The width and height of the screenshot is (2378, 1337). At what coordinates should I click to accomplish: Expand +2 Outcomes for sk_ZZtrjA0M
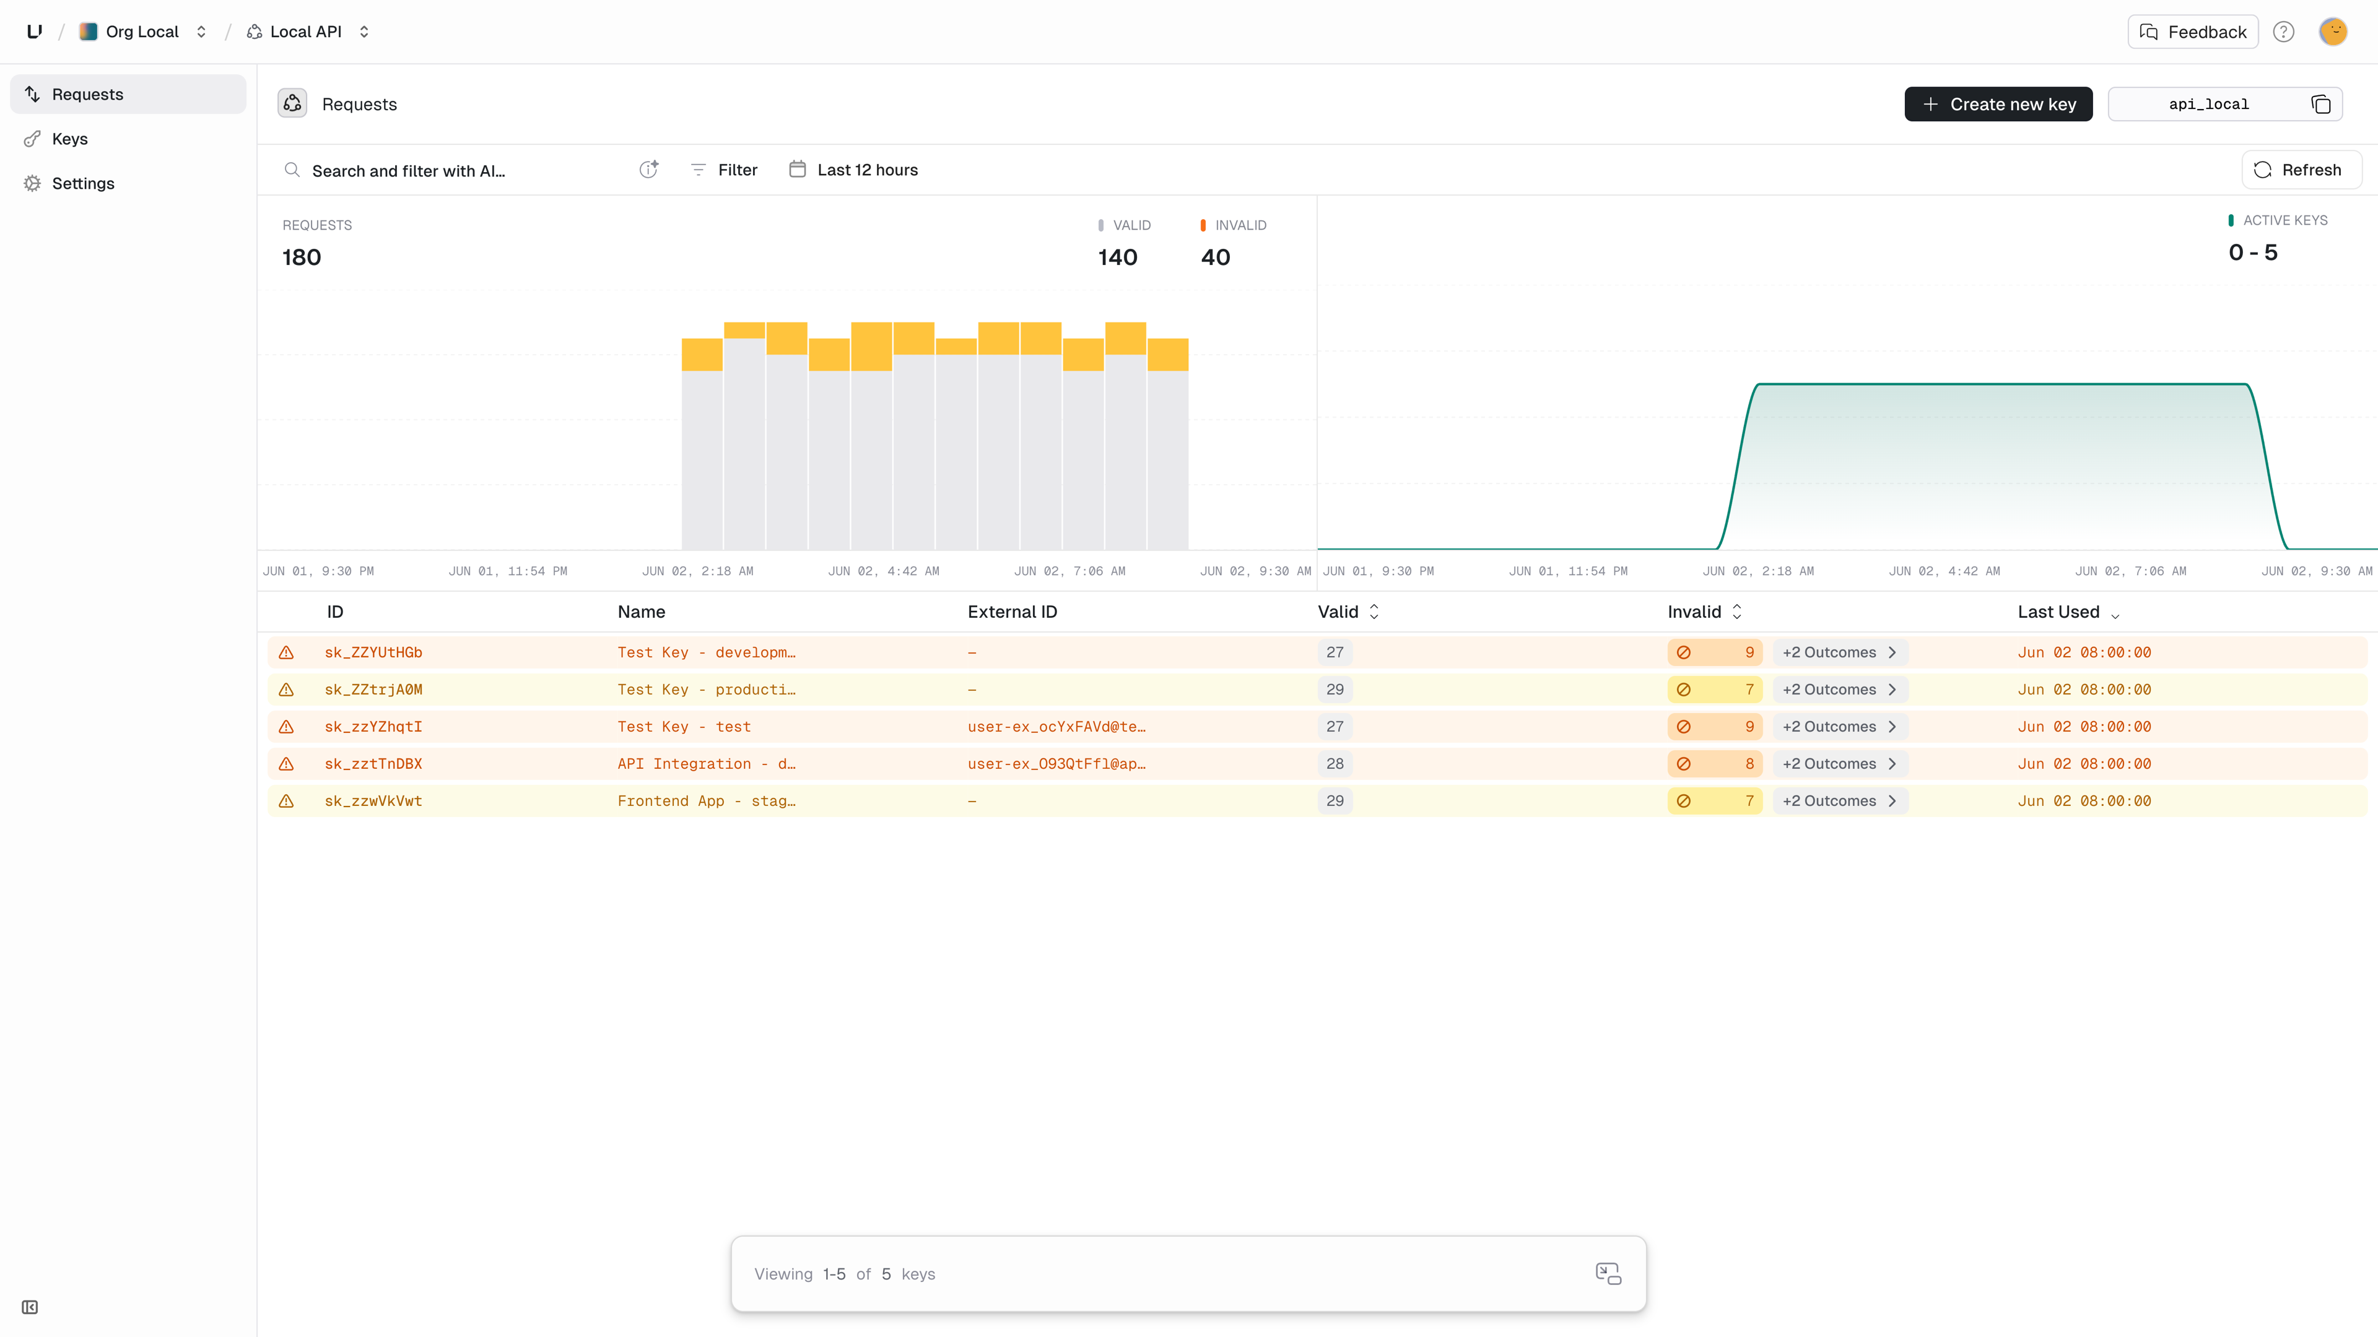pos(1840,690)
